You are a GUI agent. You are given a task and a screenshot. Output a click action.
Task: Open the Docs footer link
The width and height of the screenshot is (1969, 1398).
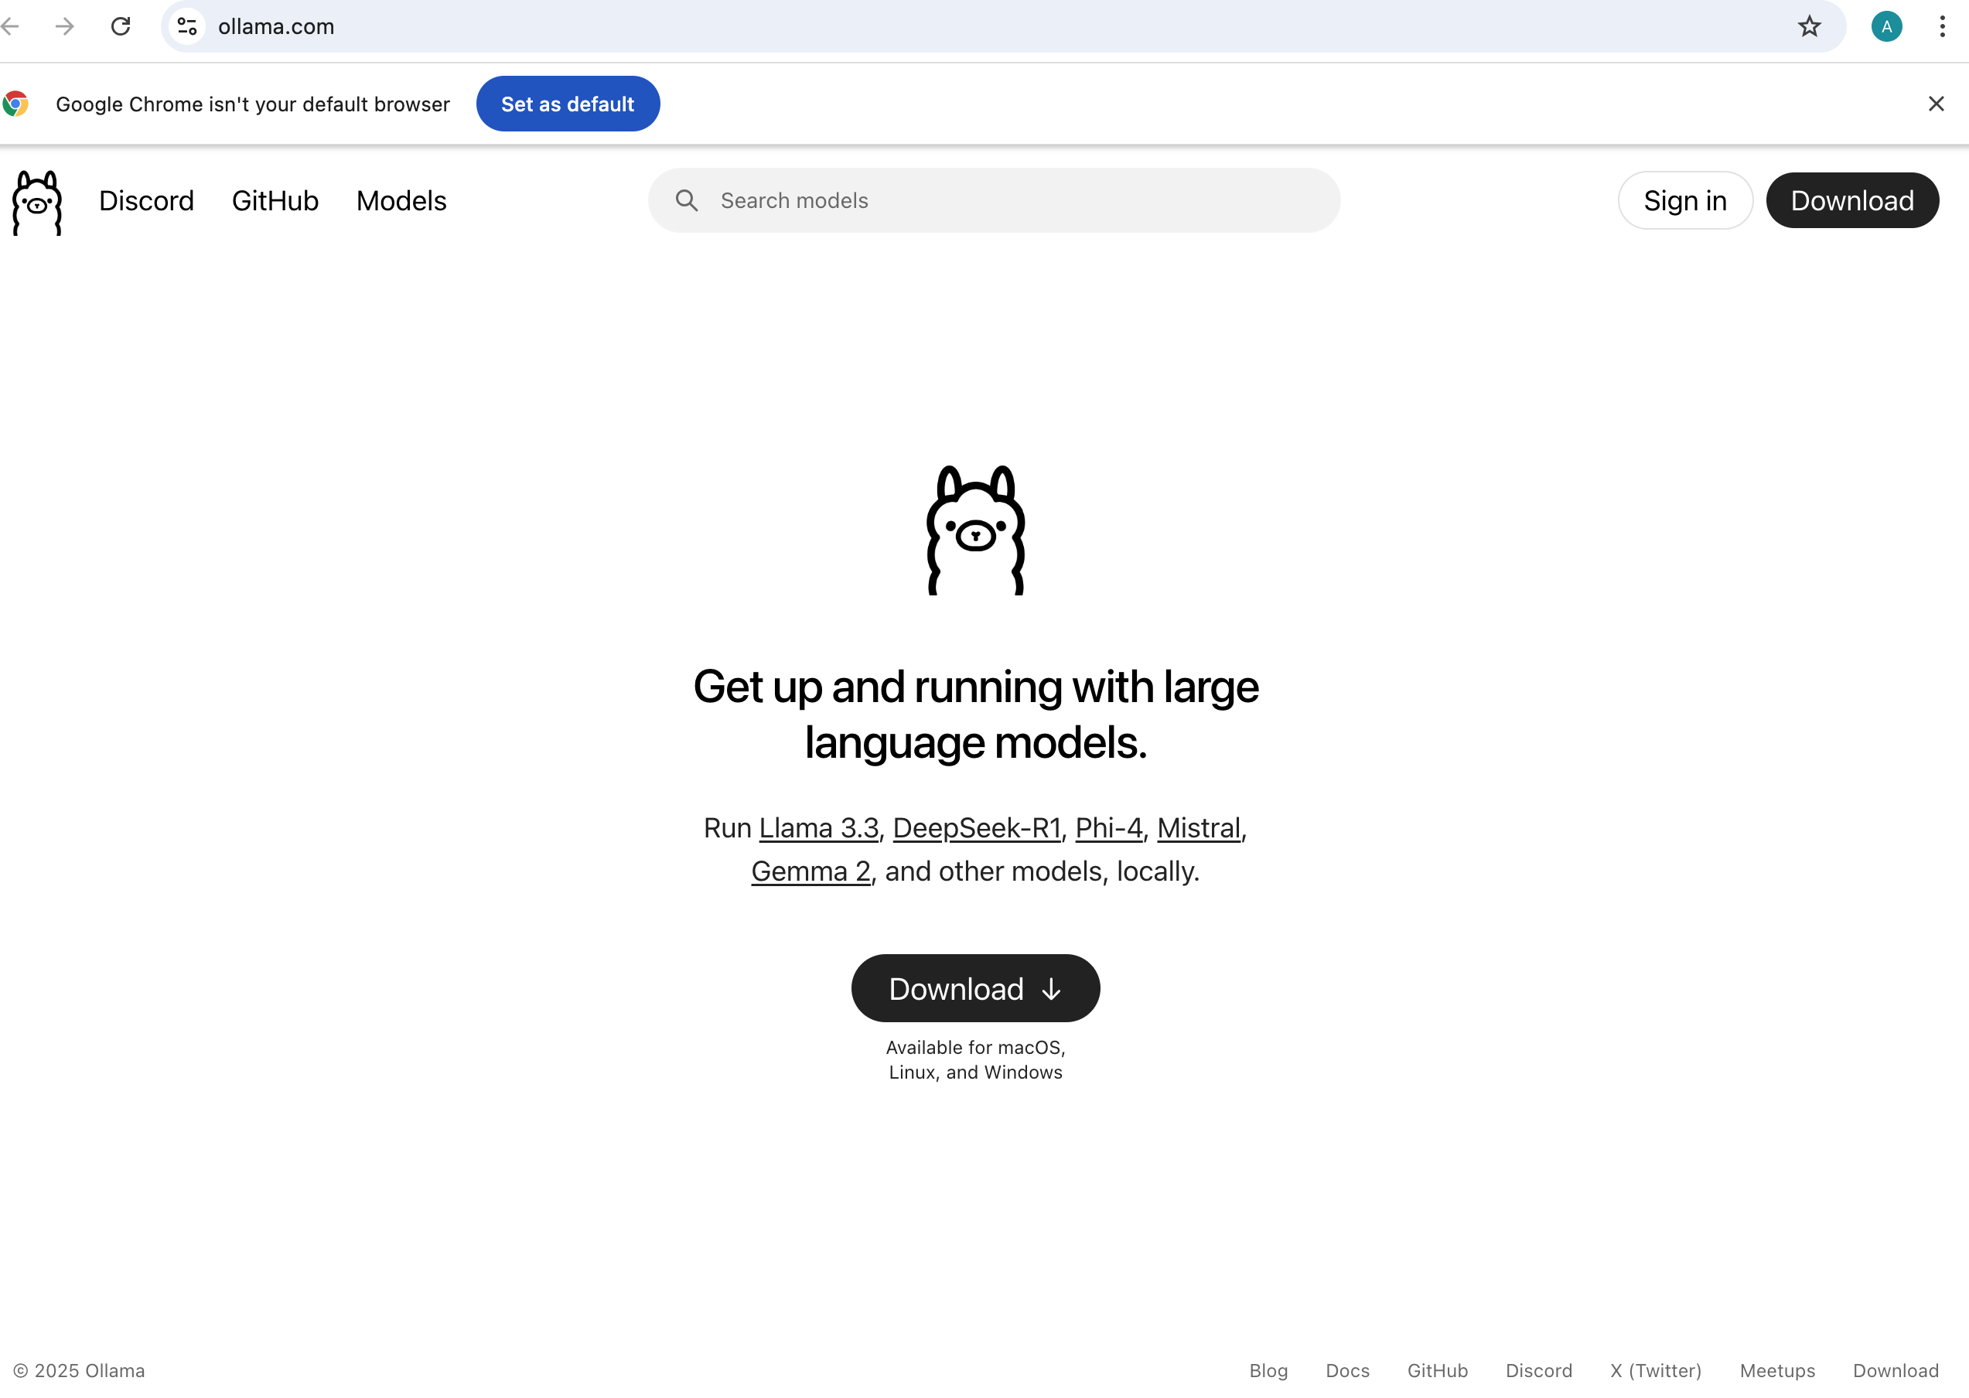click(1347, 1370)
